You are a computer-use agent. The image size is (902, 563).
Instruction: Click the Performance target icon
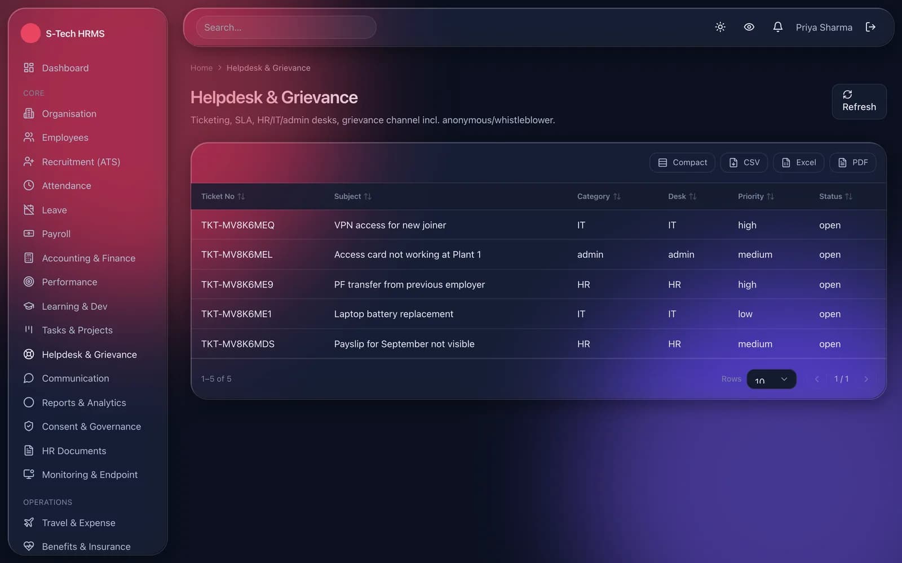(29, 281)
